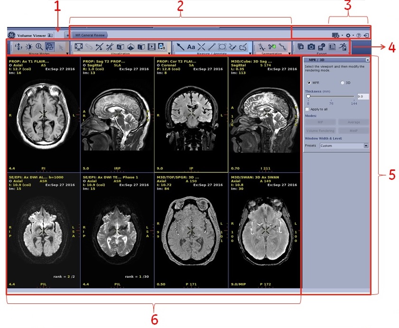Click the camera screenshot icon in Export

[311, 46]
